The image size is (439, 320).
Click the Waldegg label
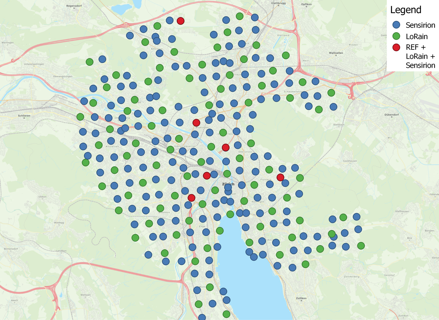[59, 223]
